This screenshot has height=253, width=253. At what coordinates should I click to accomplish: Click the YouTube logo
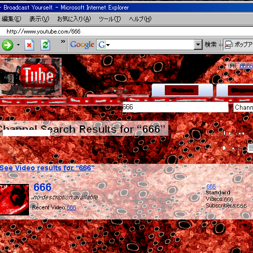31,77
